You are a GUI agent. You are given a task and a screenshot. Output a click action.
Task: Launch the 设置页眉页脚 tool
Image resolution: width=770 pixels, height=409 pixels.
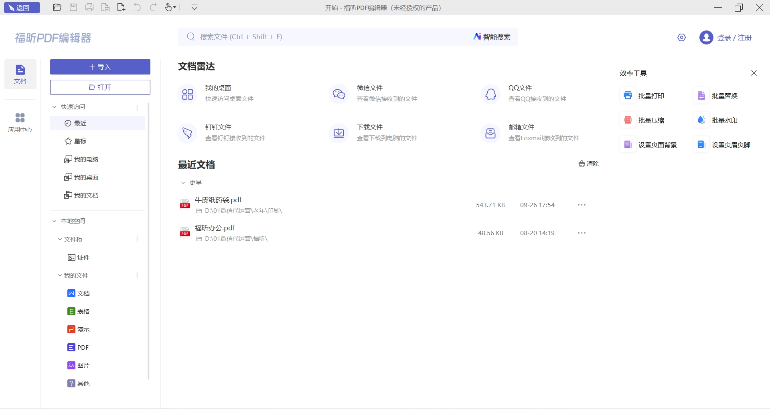[x=722, y=145]
